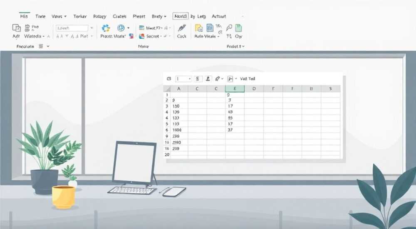
Task: Click the red Secret icon
Action: click(x=142, y=36)
